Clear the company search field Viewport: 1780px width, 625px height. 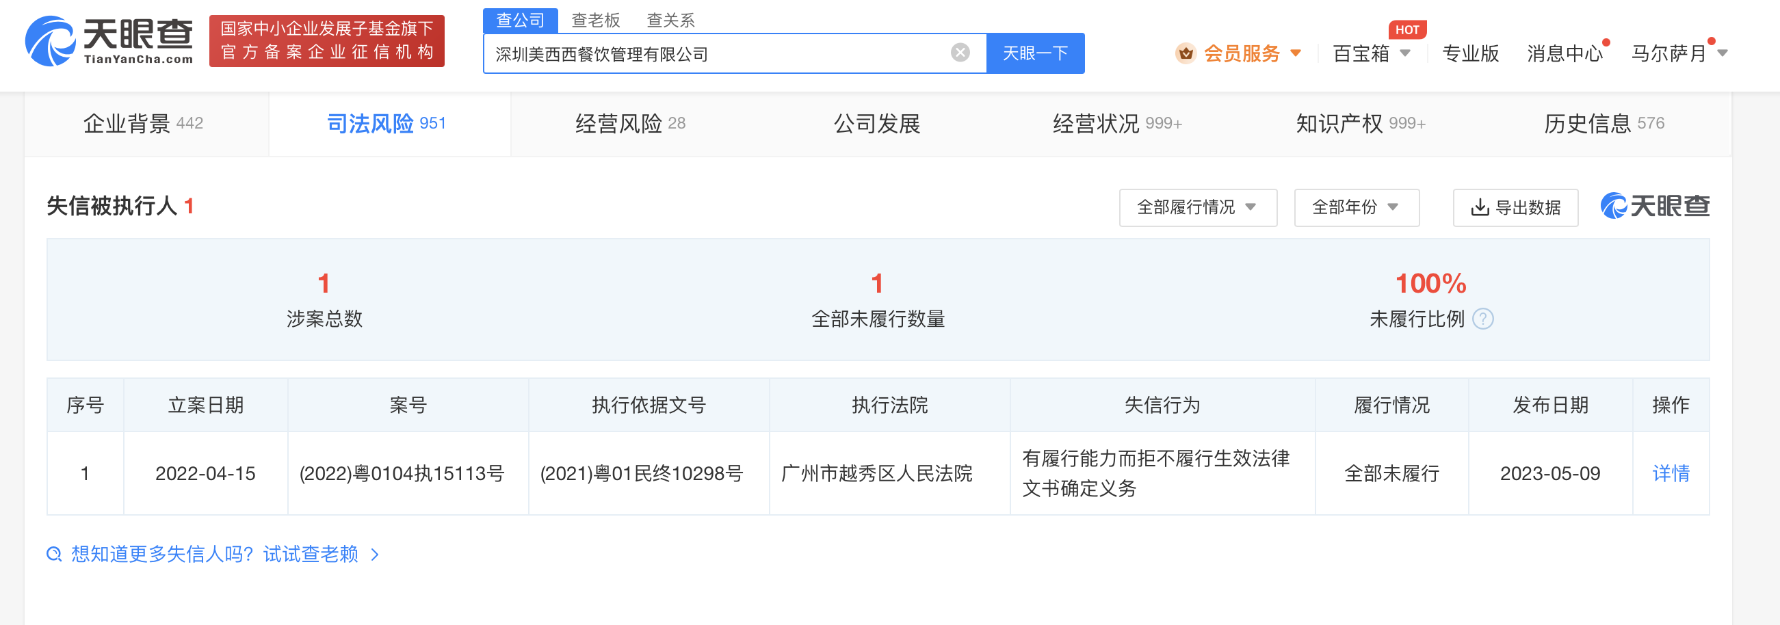coord(960,53)
